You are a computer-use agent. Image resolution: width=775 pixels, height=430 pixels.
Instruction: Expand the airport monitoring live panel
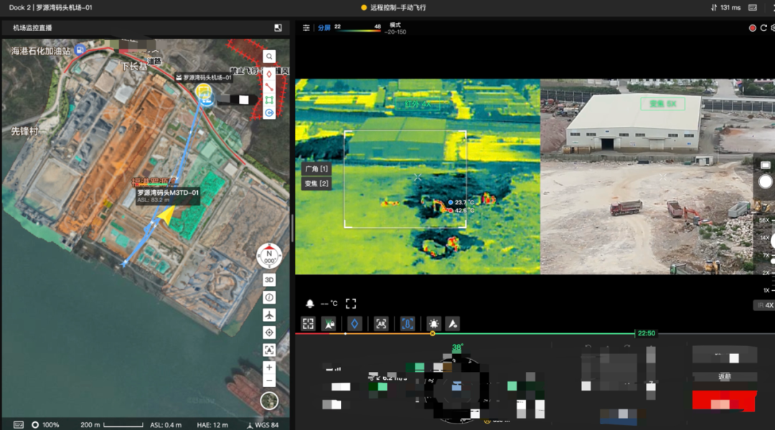pos(278,28)
